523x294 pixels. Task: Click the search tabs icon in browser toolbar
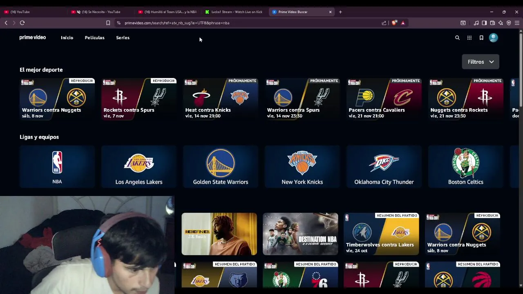click(x=463, y=23)
